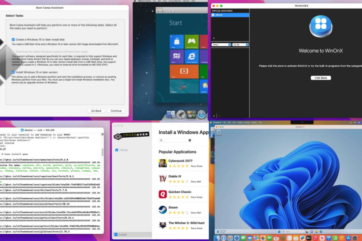The image size is (362, 241).
Task: Select the Internet Explorer tile on Start screen
Action: pyautogui.click(x=191, y=57)
